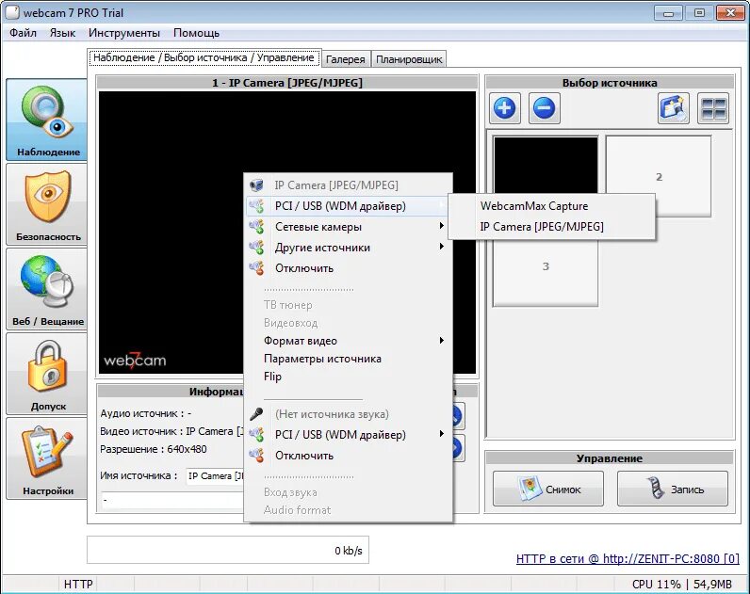Take a snapshot with the Снимок button

(548, 489)
